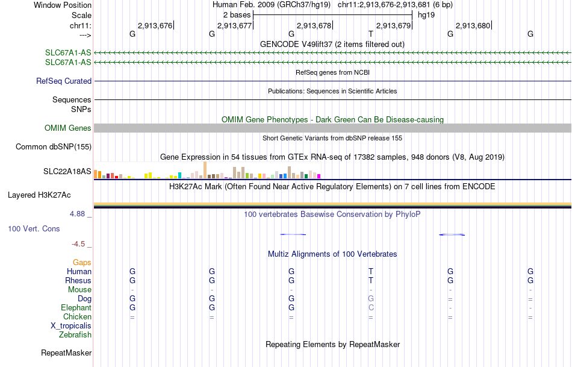This screenshot has height=367, width=572.
Task: Click the Rhesus species label
Action: [78, 280]
